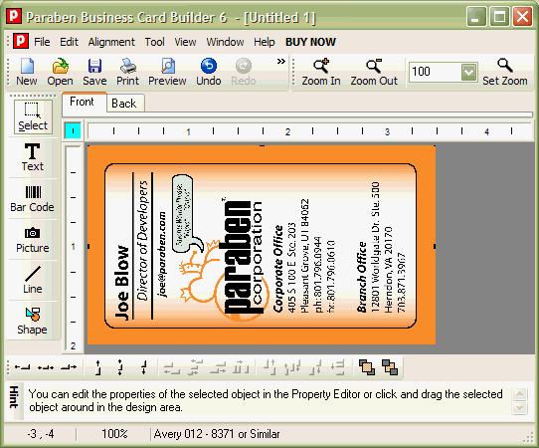Switch to the Front tab
The height and width of the screenshot is (448, 539).
(84, 102)
